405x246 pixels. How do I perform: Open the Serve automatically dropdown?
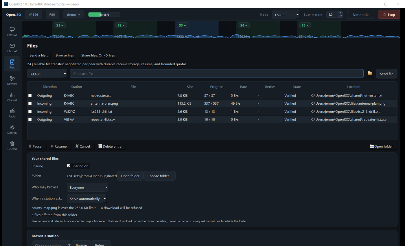tap(87, 199)
